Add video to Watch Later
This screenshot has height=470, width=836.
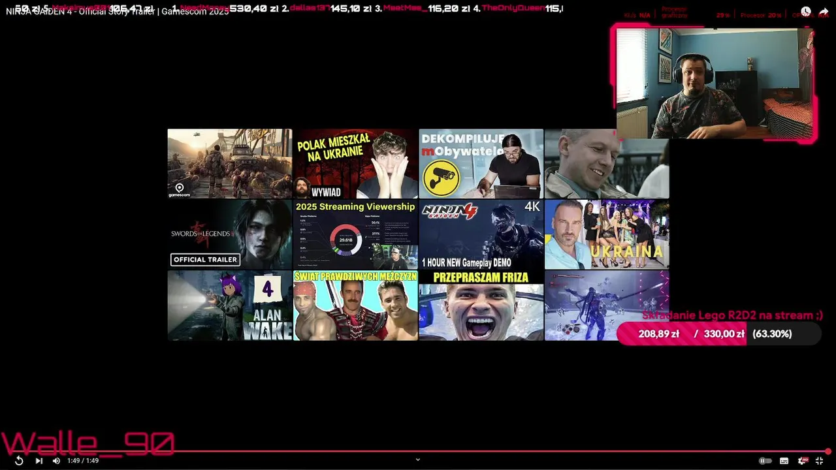point(806,12)
